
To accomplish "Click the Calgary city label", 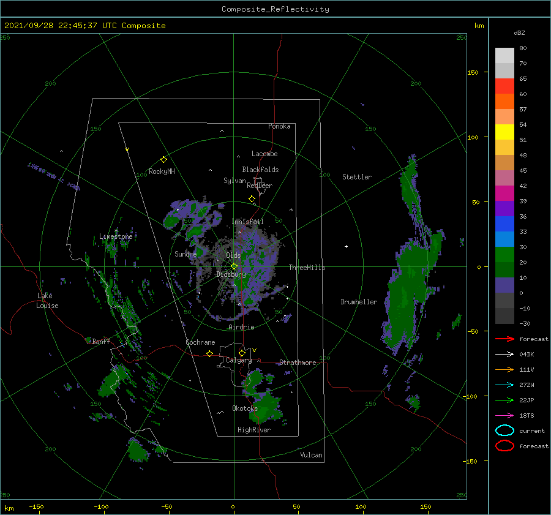I will click(239, 360).
